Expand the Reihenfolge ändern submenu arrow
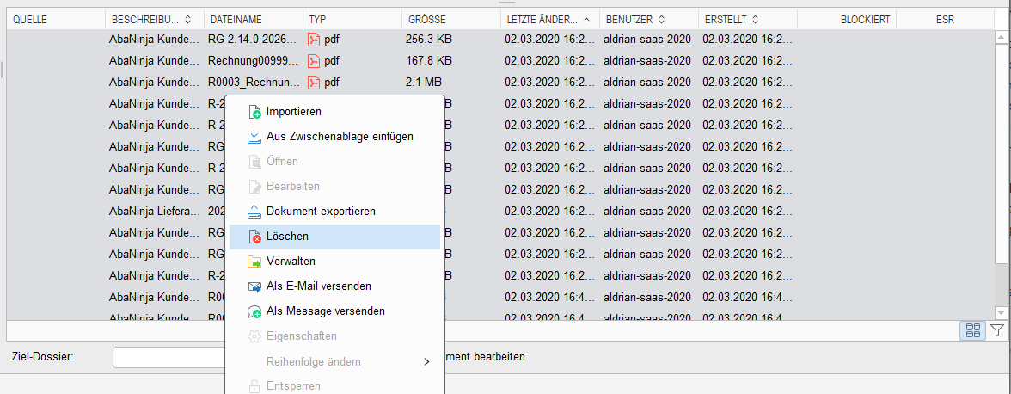Screen dimensions: 1011x394 click(x=426, y=362)
